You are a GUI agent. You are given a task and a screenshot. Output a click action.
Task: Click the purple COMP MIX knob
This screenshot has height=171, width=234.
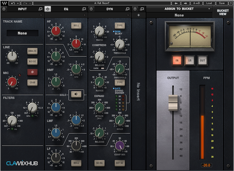click(120, 146)
